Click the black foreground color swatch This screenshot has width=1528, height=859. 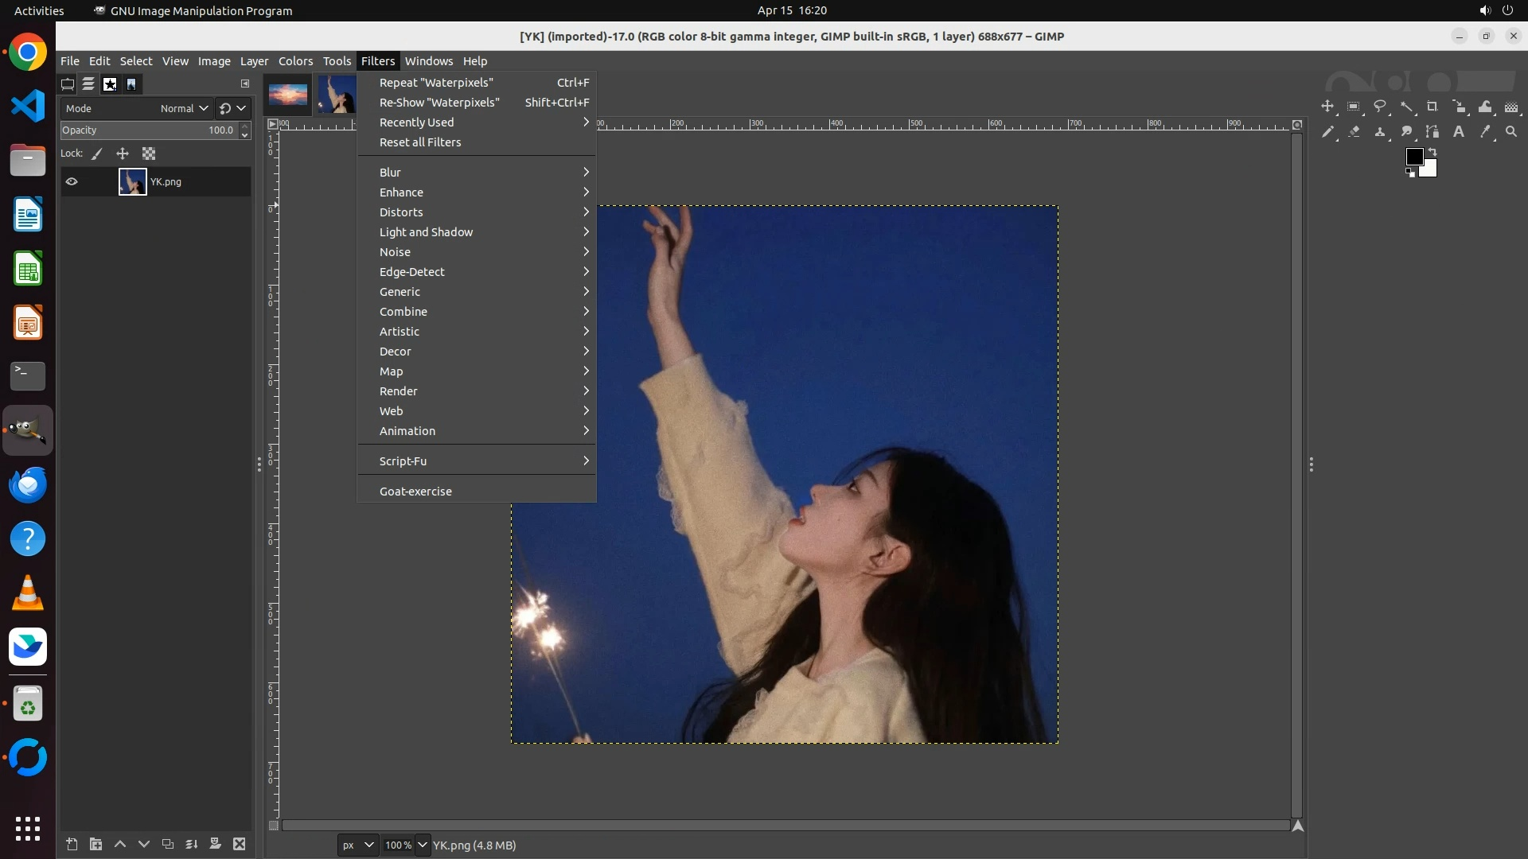tap(1414, 157)
